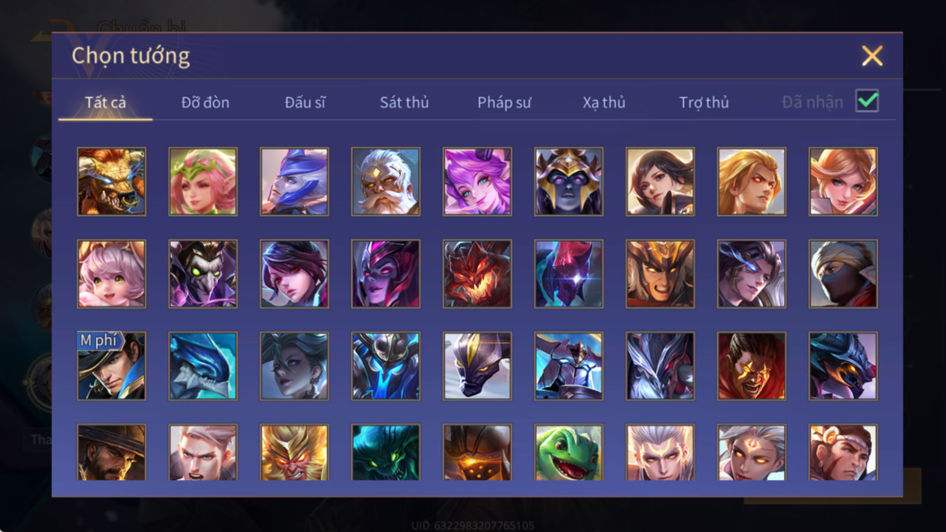This screenshot has height=532, width=946.
Task: Select the white-bearded old man hero
Action: pyautogui.click(x=386, y=182)
